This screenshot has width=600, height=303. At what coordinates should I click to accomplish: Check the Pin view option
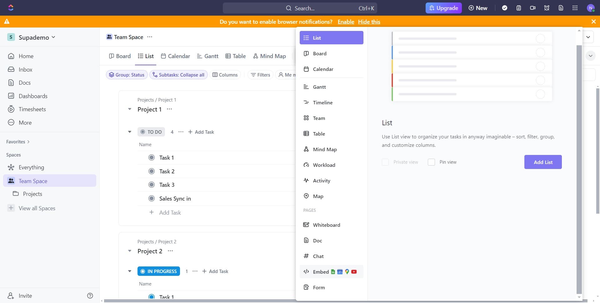click(x=432, y=162)
